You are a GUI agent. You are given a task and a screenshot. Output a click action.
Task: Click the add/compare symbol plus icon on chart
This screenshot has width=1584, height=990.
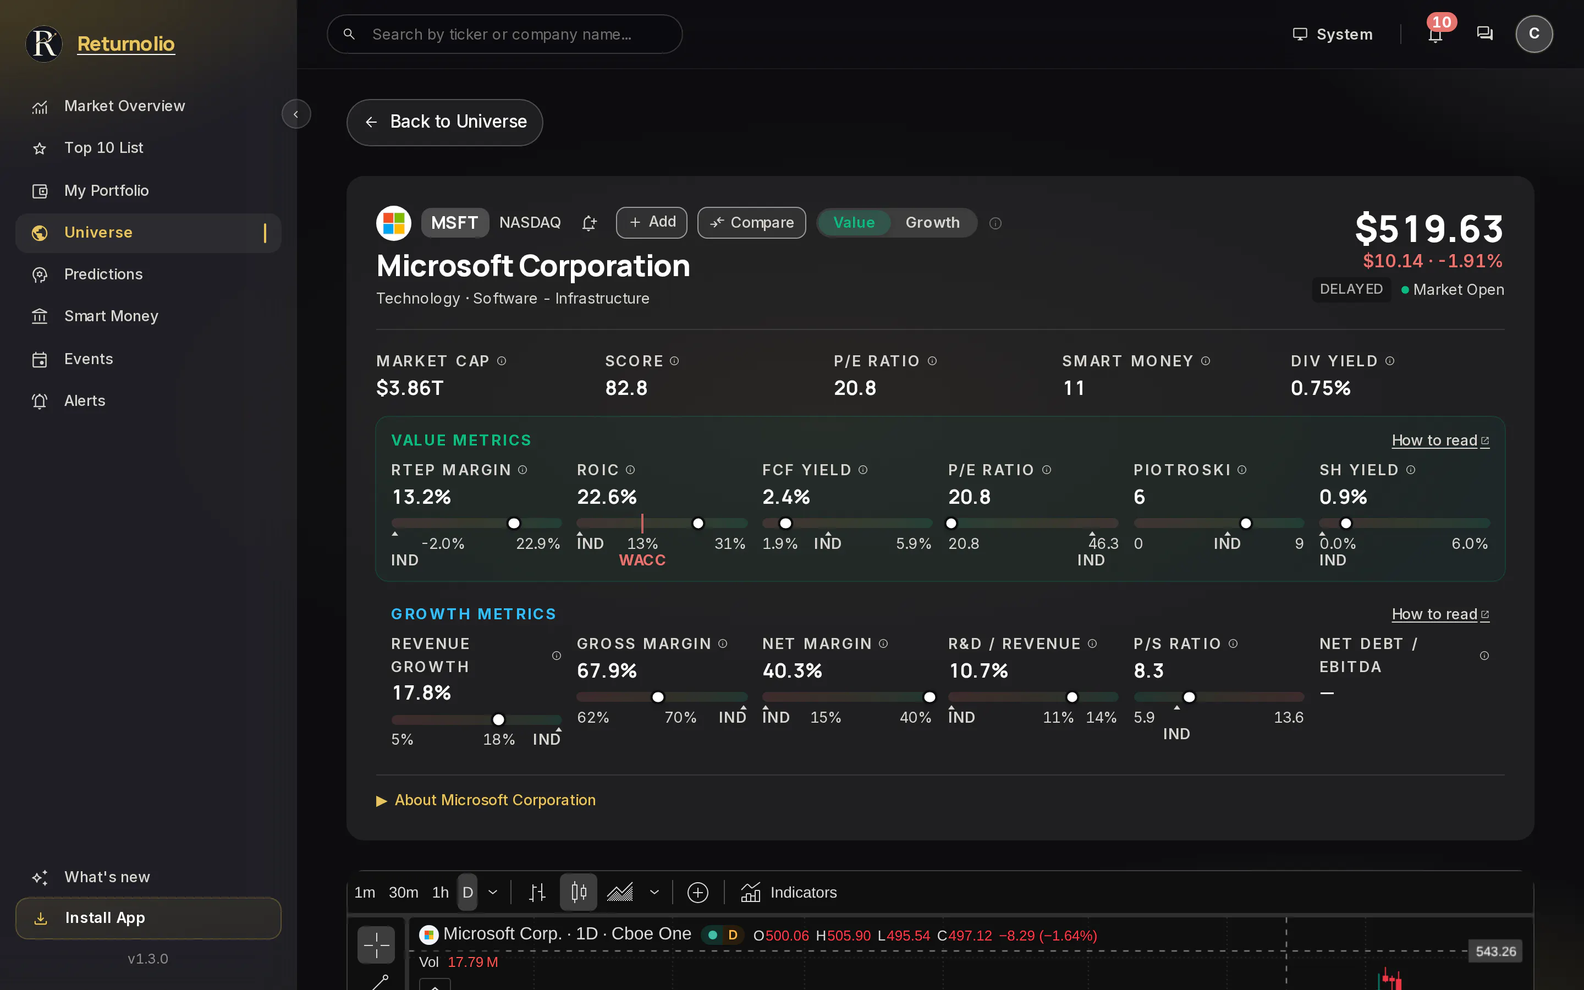point(698,893)
